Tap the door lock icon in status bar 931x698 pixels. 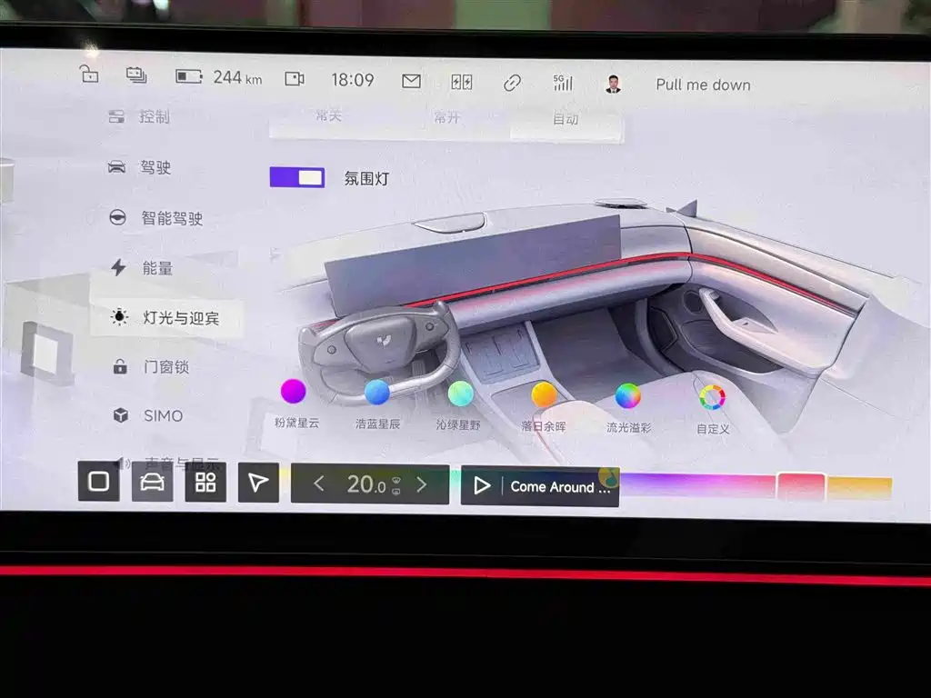pos(89,75)
